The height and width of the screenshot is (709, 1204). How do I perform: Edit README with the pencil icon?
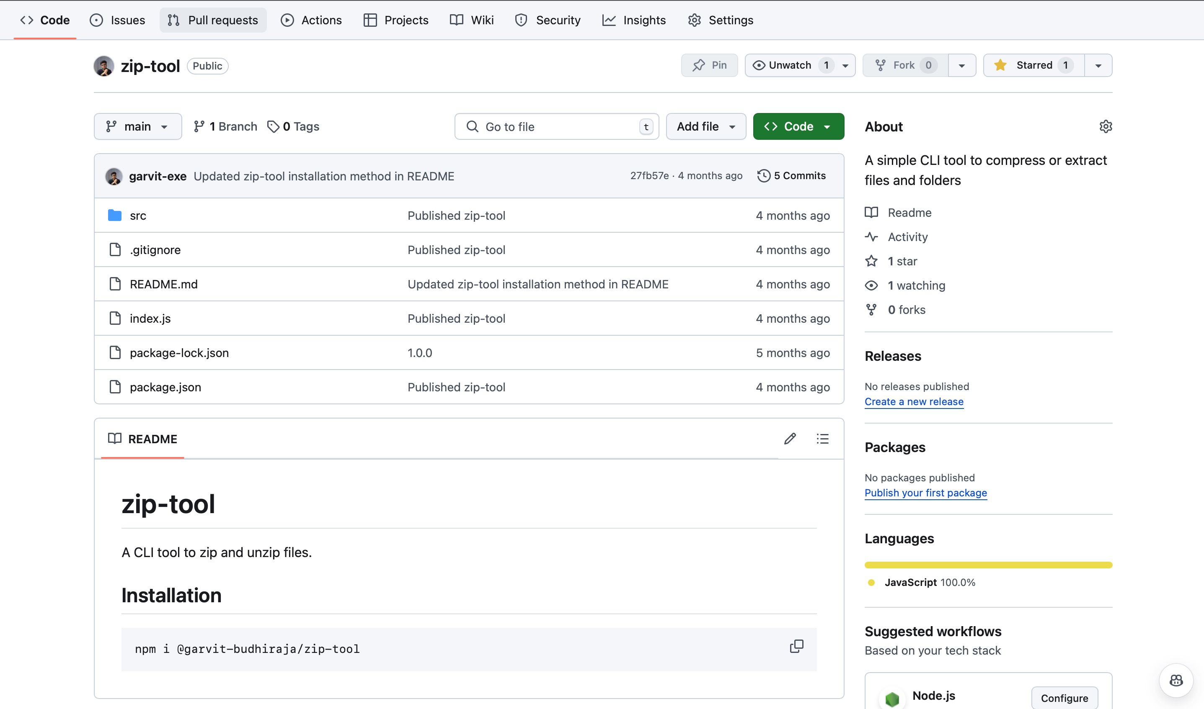click(x=790, y=439)
